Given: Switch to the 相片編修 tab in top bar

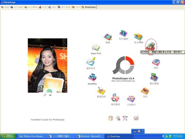Looking at the screenshot, I should click(17, 7).
